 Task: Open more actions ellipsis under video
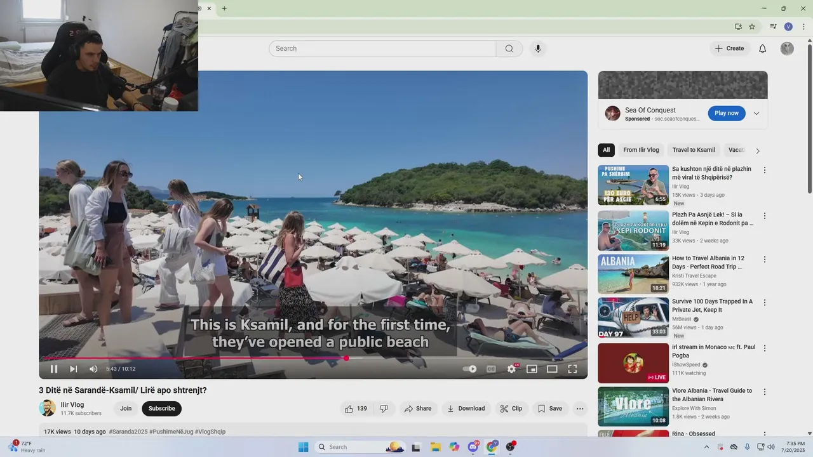[580, 409]
